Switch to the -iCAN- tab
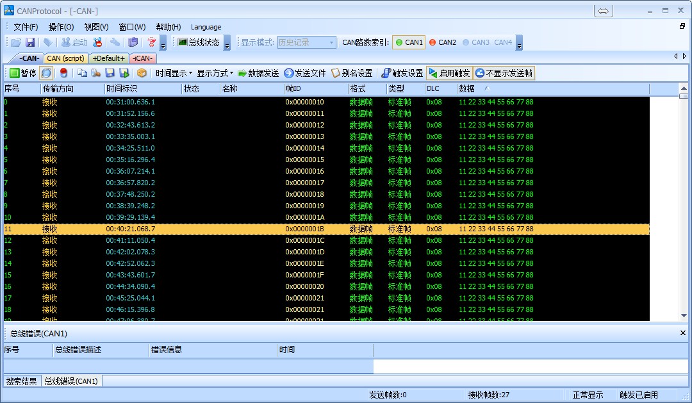This screenshot has height=403, width=692. (142, 58)
